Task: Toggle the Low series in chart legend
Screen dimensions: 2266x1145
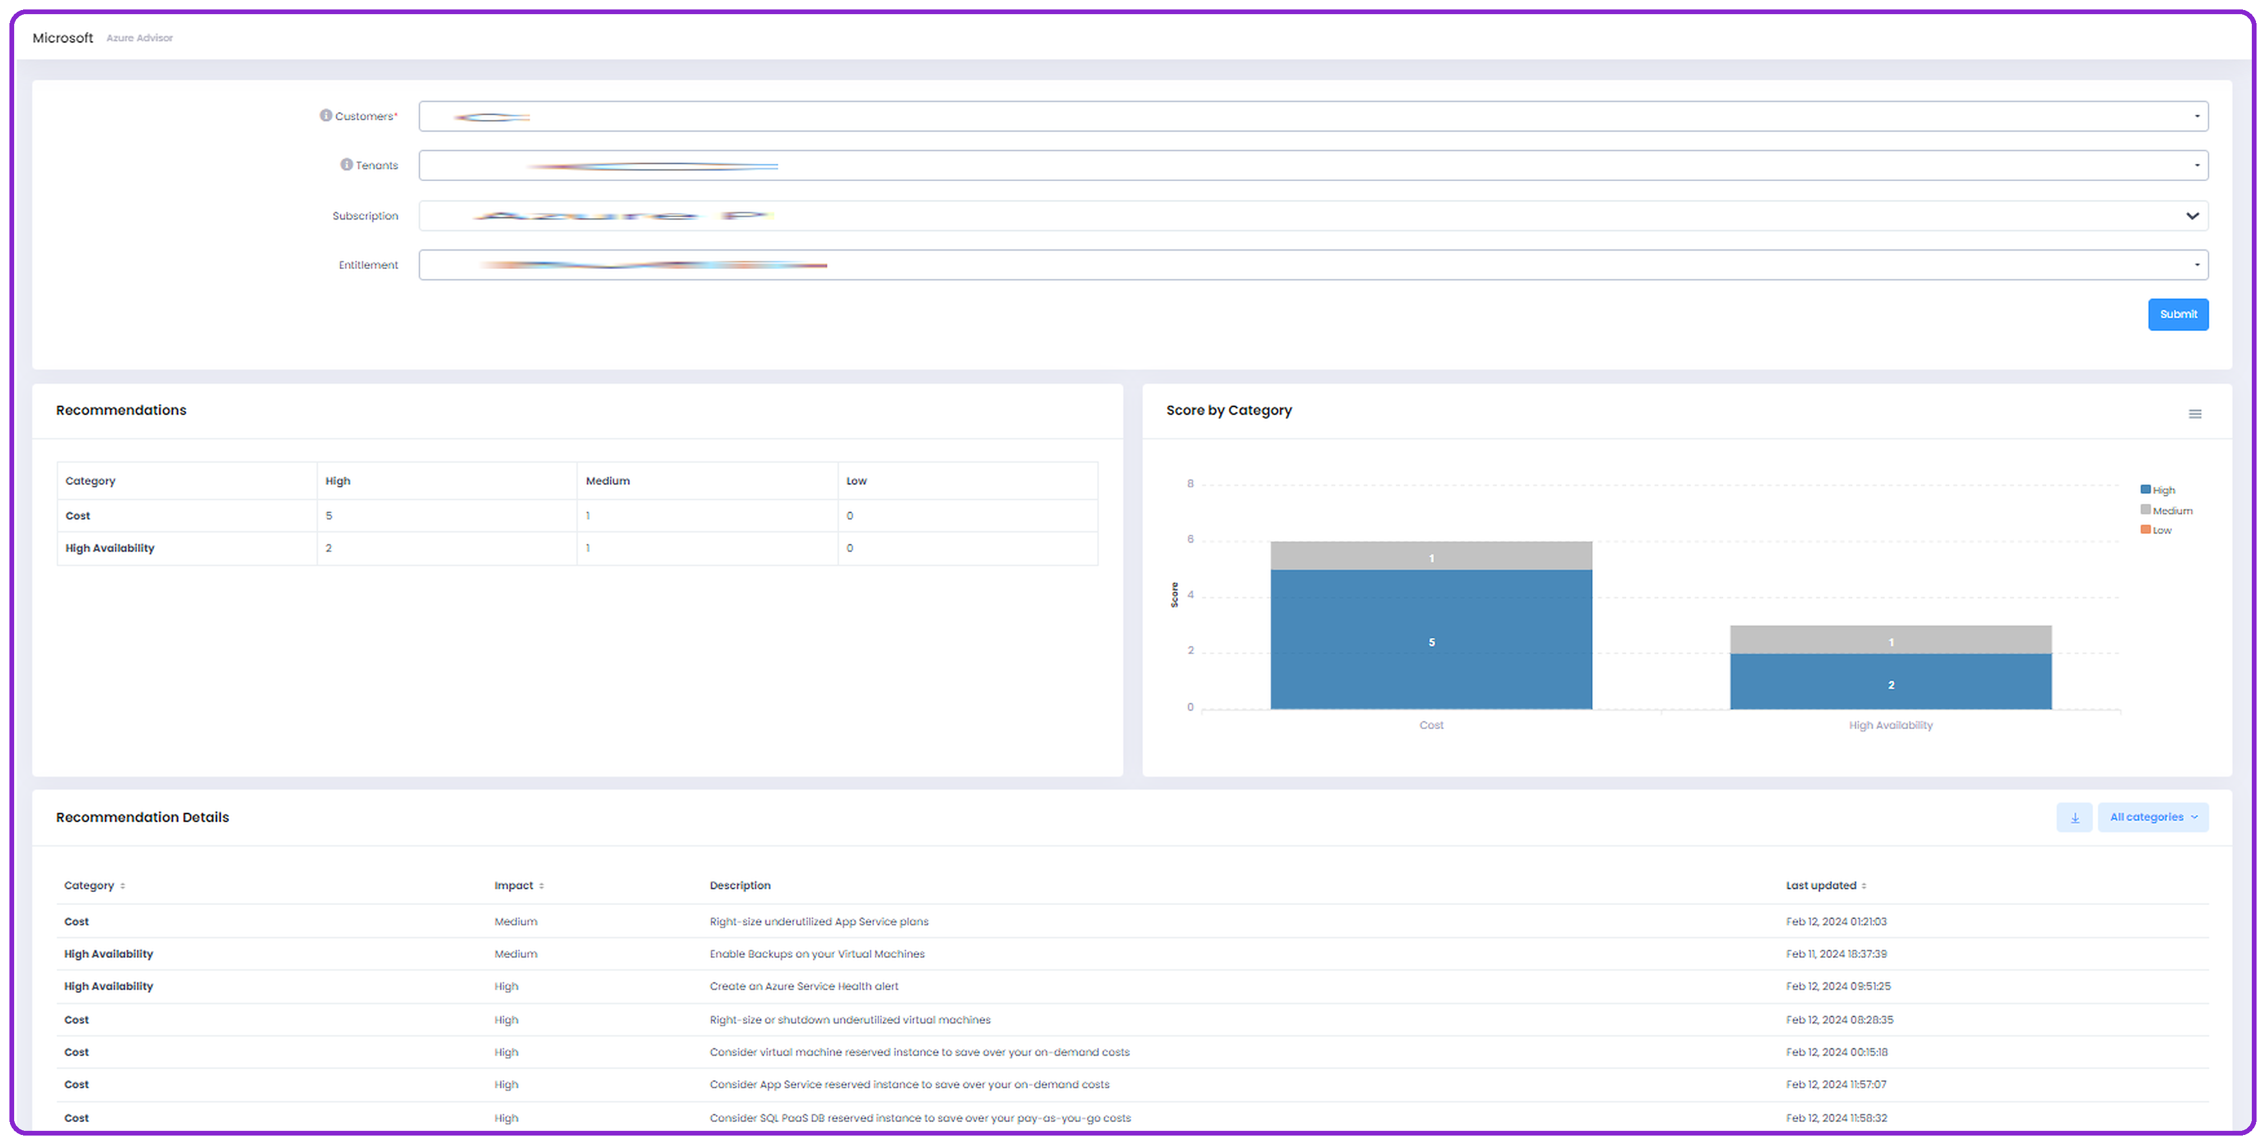Action: tap(2156, 530)
